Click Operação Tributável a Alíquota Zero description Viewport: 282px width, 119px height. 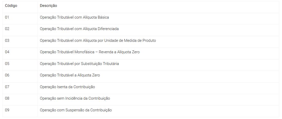[x=70, y=75]
